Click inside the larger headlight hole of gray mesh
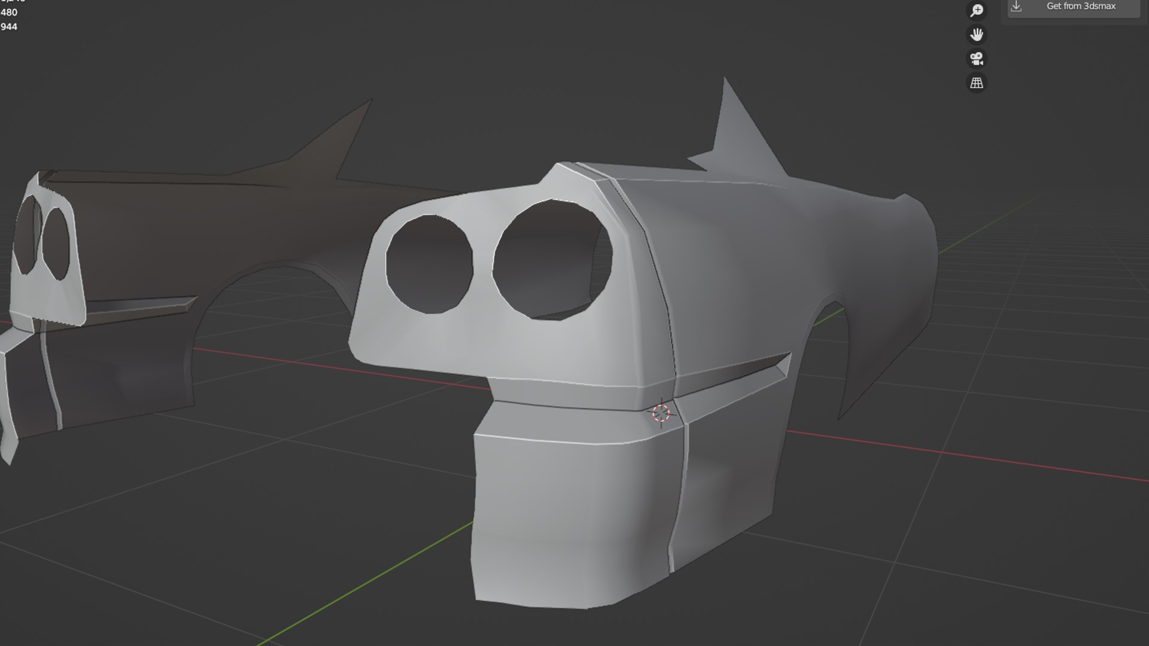The image size is (1149, 646). pos(551,260)
